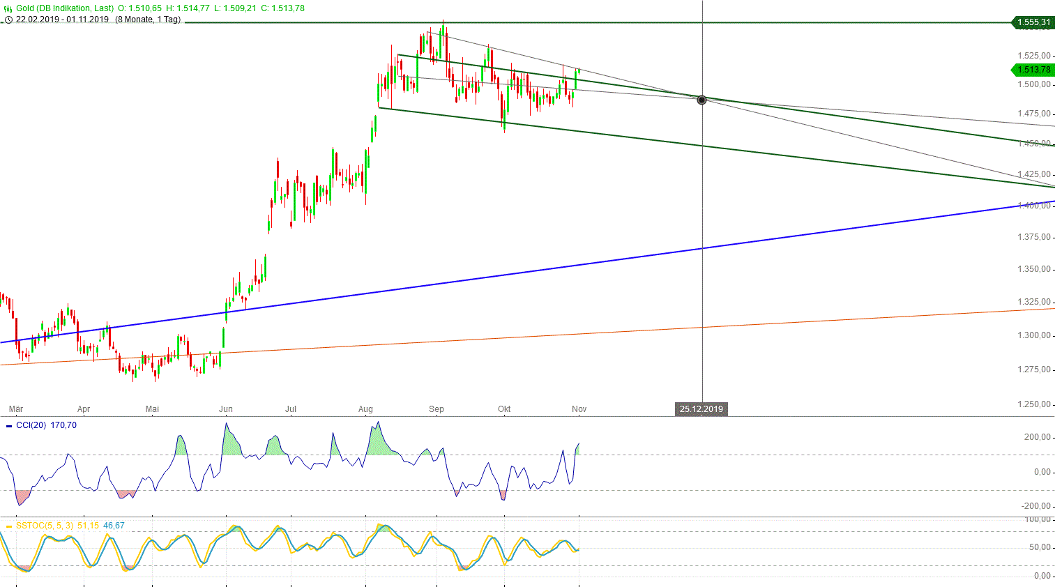Click the 1.325,00 price axis label

click(1034, 302)
